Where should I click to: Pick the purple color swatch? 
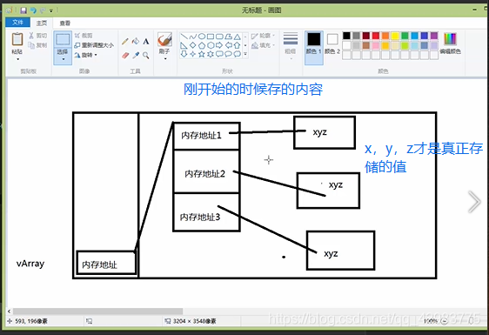tap(434, 36)
